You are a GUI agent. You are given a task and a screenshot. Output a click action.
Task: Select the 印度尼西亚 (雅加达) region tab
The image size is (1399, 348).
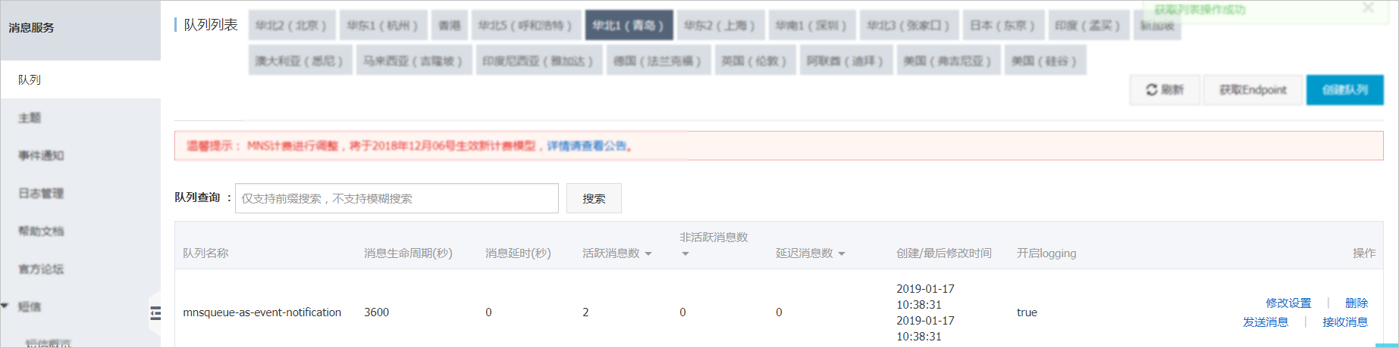(539, 61)
